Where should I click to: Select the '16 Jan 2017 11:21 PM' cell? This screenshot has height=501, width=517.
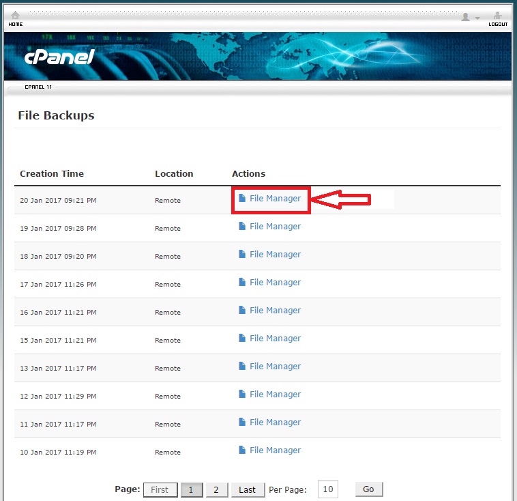click(x=58, y=312)
